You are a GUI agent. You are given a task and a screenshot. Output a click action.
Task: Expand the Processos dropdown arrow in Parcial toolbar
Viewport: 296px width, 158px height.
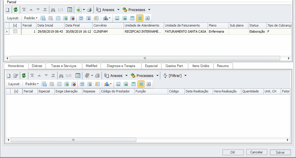149,10
